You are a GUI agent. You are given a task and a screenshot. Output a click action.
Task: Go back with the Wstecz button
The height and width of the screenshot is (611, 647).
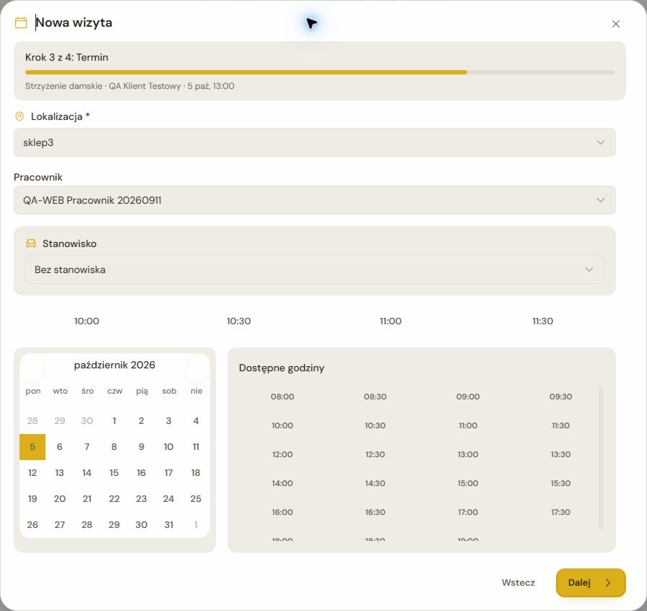pyautogui.click(x=518, y=583)
